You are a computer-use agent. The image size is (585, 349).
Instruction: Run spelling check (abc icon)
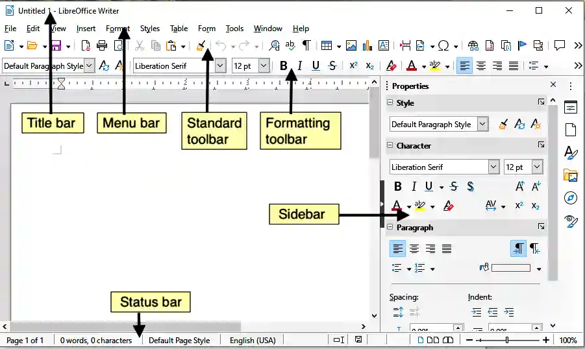tap(290, 45)
